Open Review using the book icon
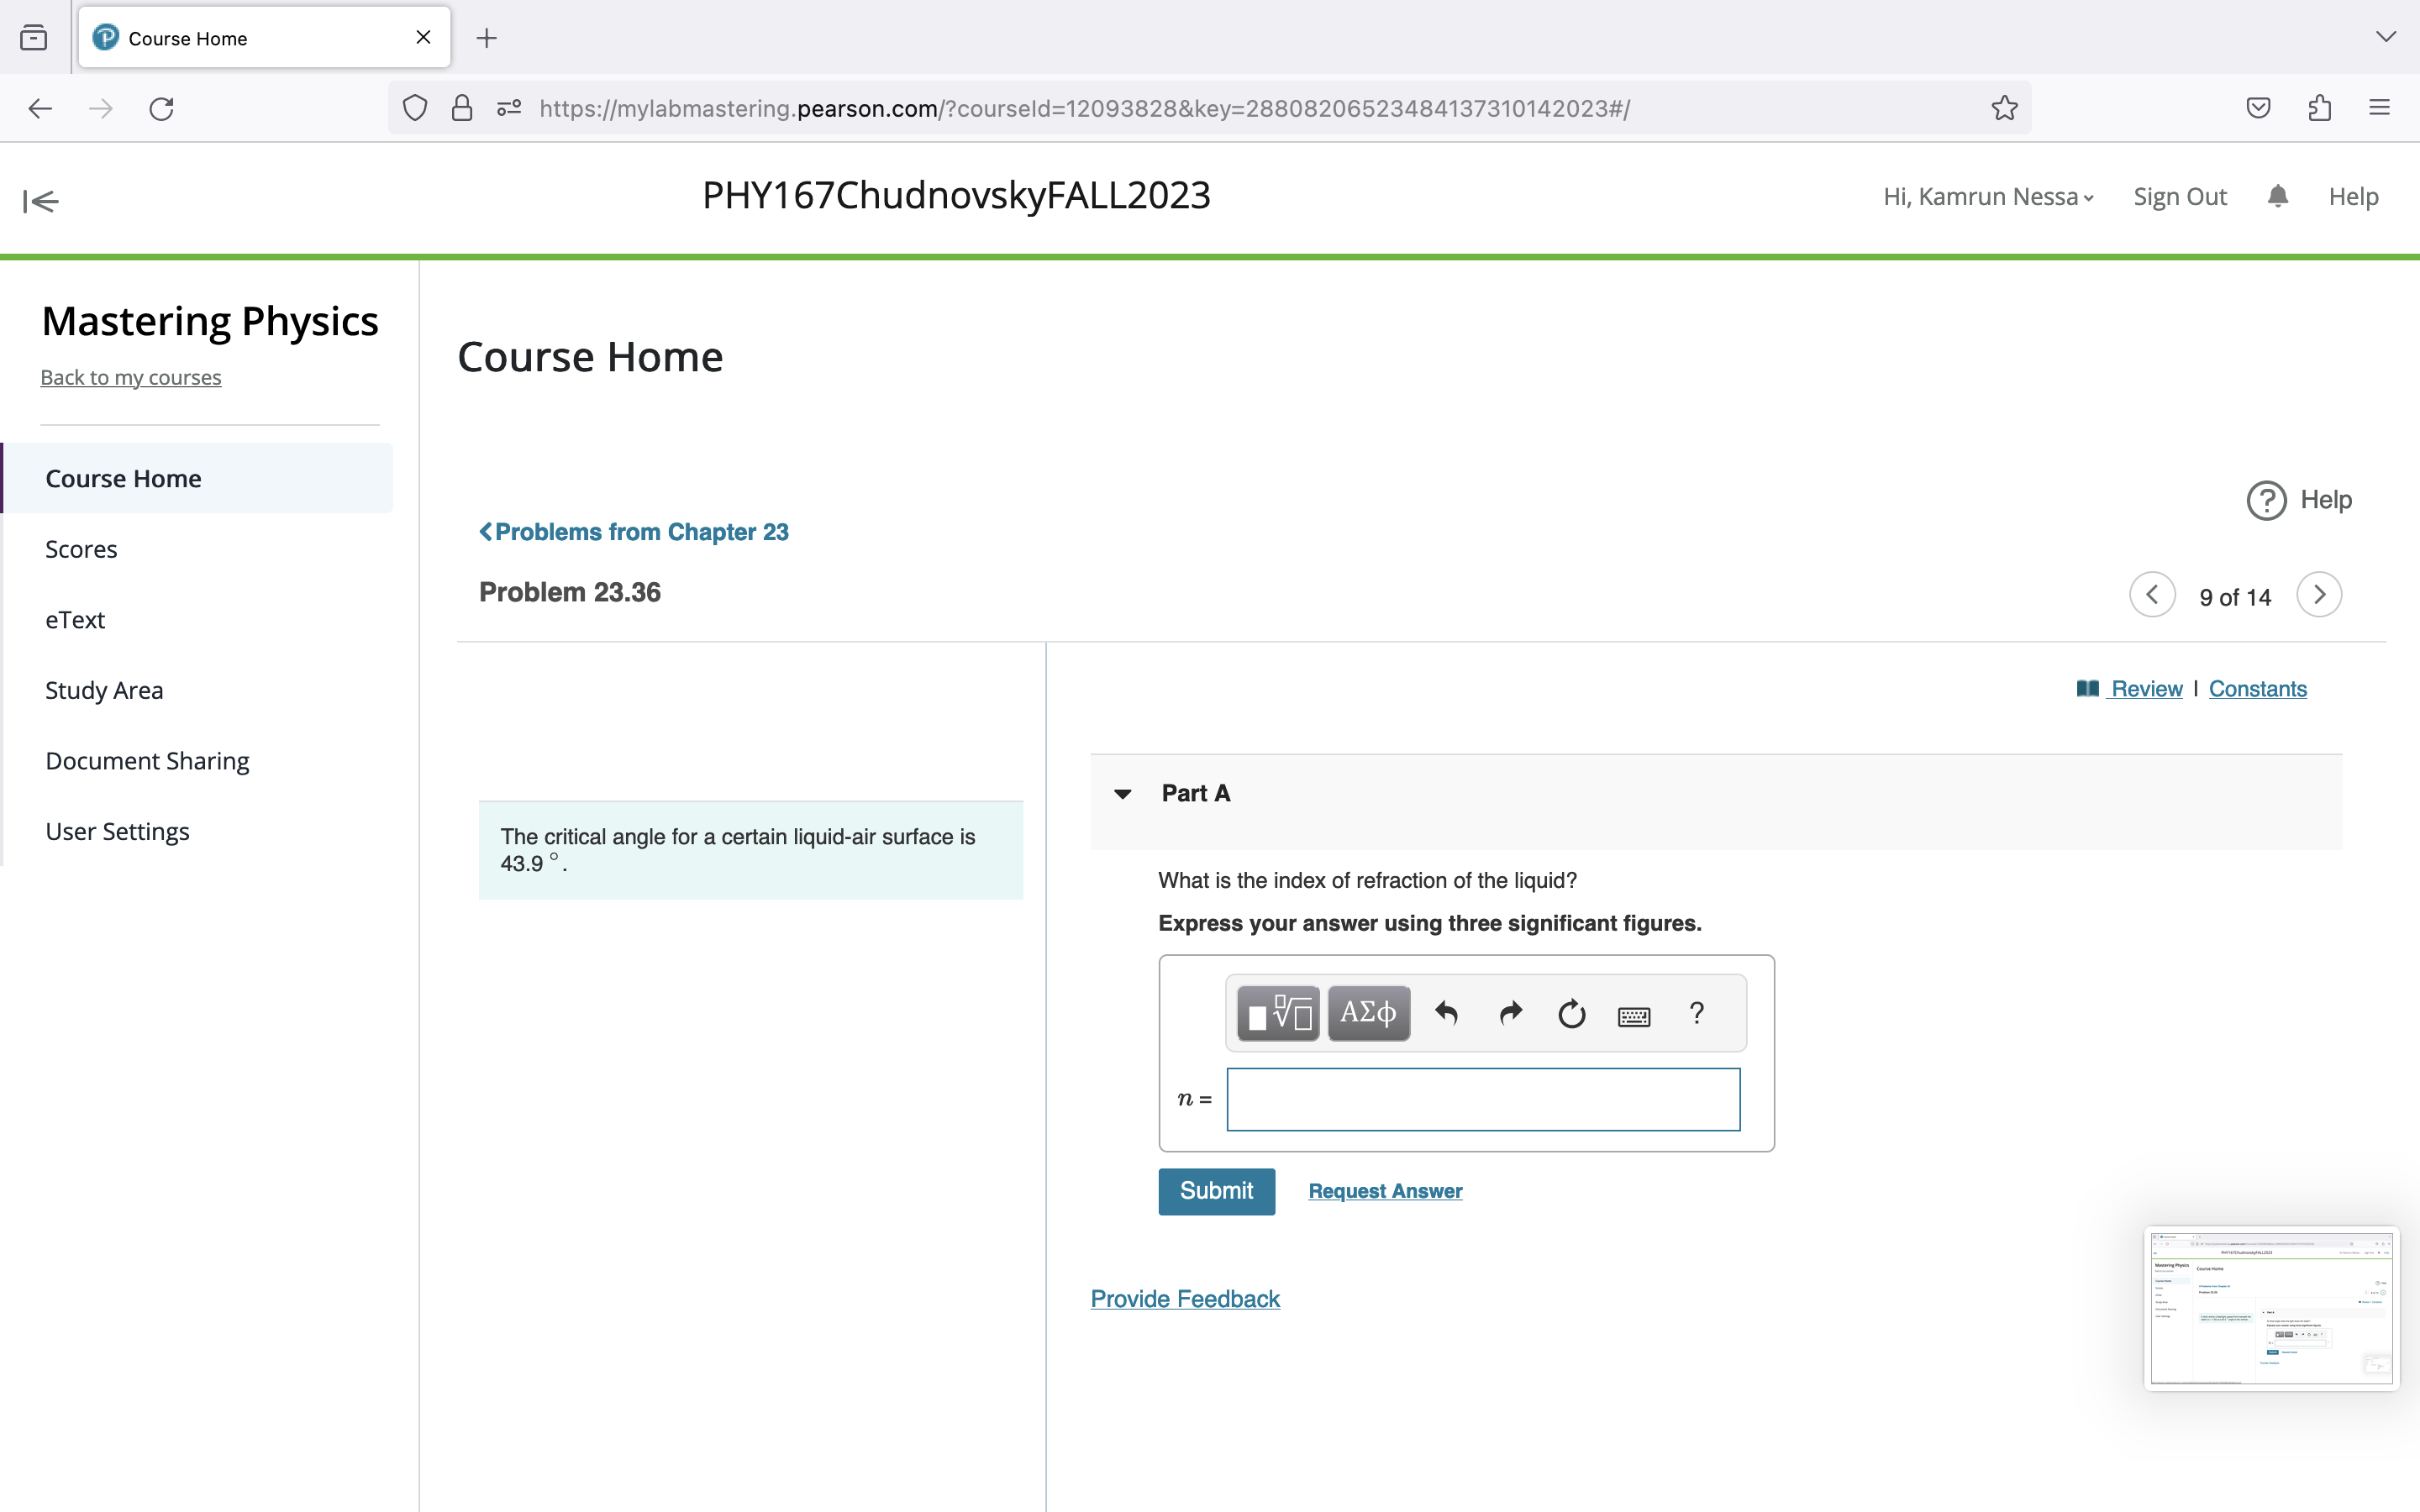Image resolution: width=2420 pixels, height=1512 pixels. [x=2089, y=688]
